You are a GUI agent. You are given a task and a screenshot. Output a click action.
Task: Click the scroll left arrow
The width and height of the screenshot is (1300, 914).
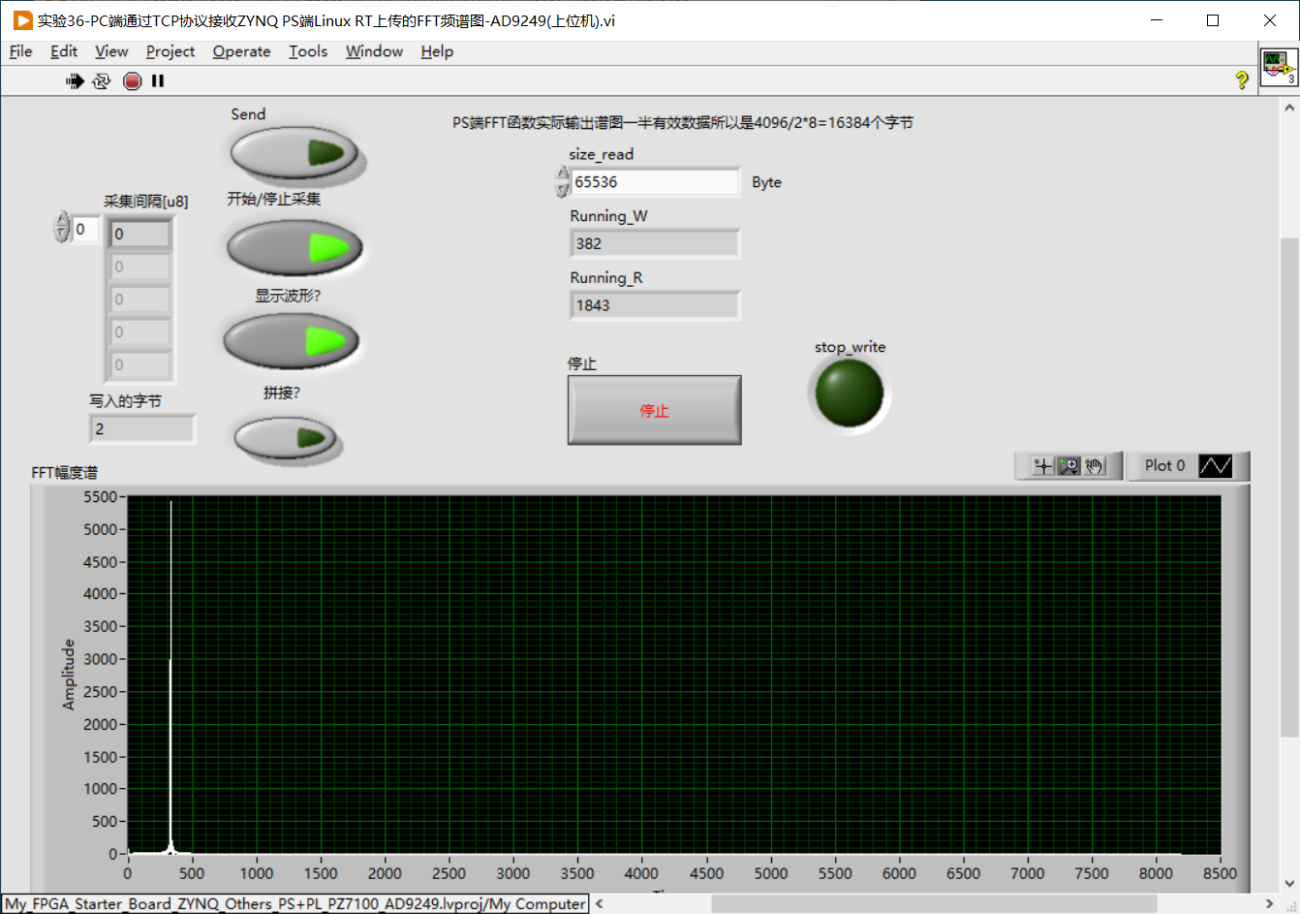(x=600, y=903)
